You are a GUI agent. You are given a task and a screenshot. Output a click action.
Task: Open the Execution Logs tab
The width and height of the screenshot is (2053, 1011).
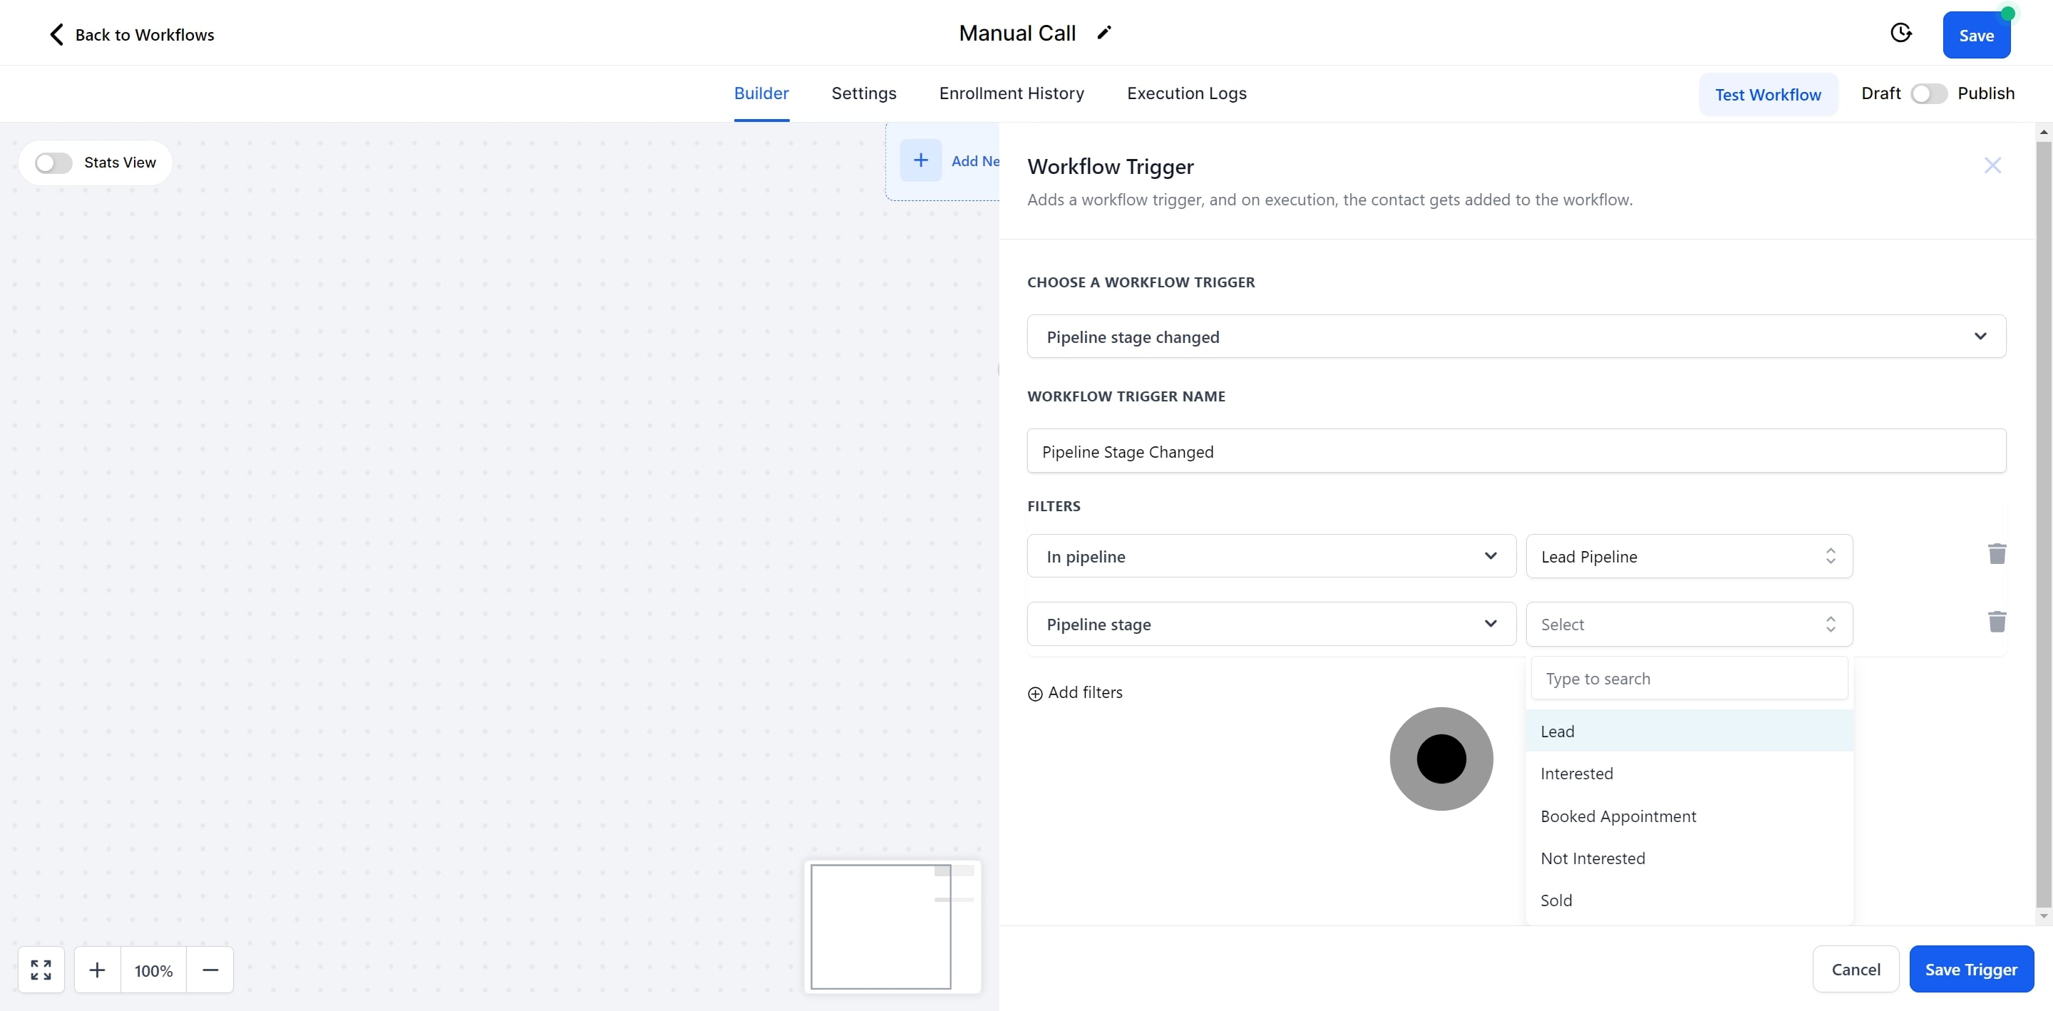click(x=1187, y=93)
